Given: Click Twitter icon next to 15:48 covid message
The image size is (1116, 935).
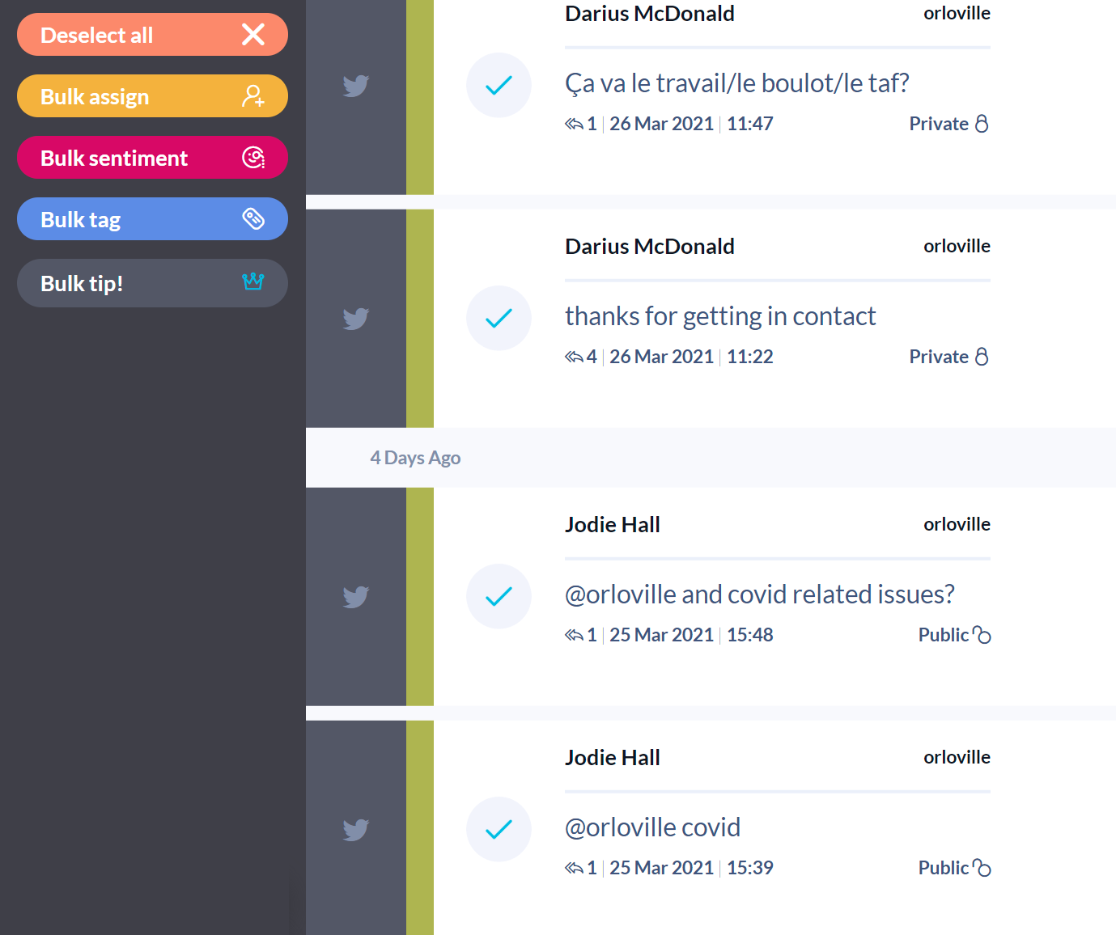Looking at the screenshot, I should coord(356,596).
